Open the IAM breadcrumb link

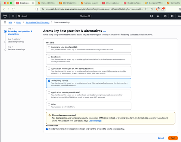point(10,22)
